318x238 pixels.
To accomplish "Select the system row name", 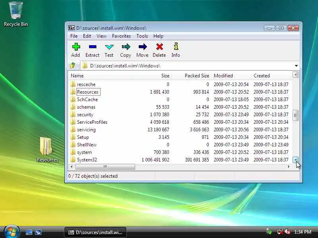I will coord(84,152).
